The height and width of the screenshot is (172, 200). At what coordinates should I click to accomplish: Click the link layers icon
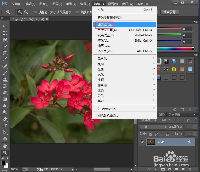(149, 169)
